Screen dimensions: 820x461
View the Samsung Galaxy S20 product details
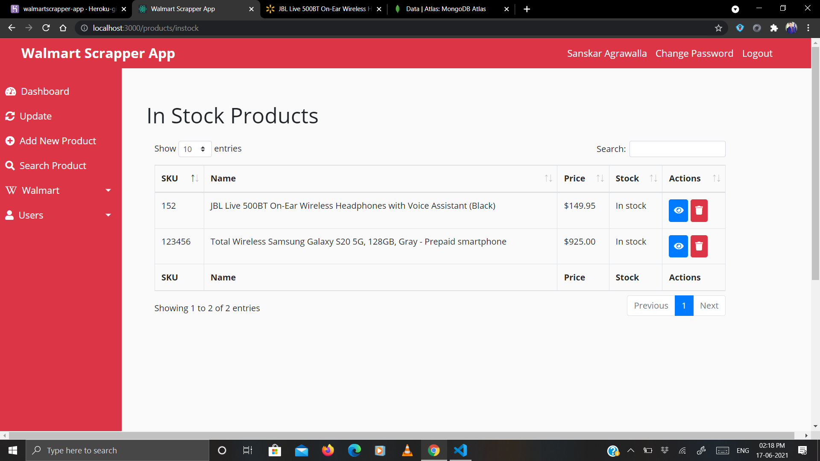pos(678,246)
